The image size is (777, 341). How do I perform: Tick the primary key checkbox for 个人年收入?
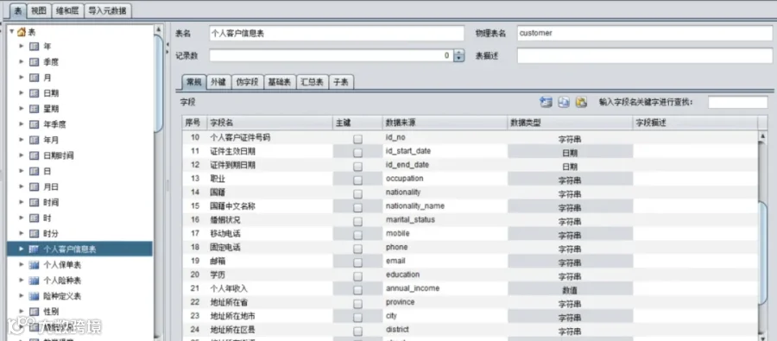357,290
